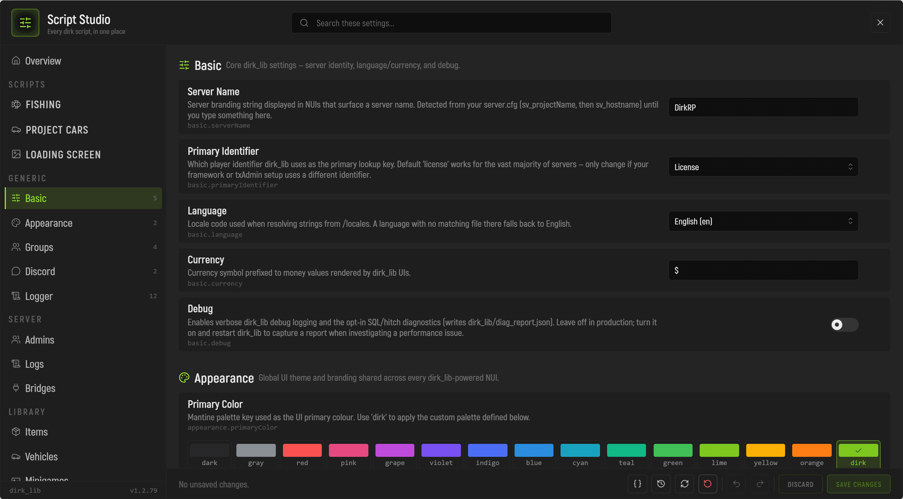Open the raw JSON braces view icon

click(x=637, y=484)
